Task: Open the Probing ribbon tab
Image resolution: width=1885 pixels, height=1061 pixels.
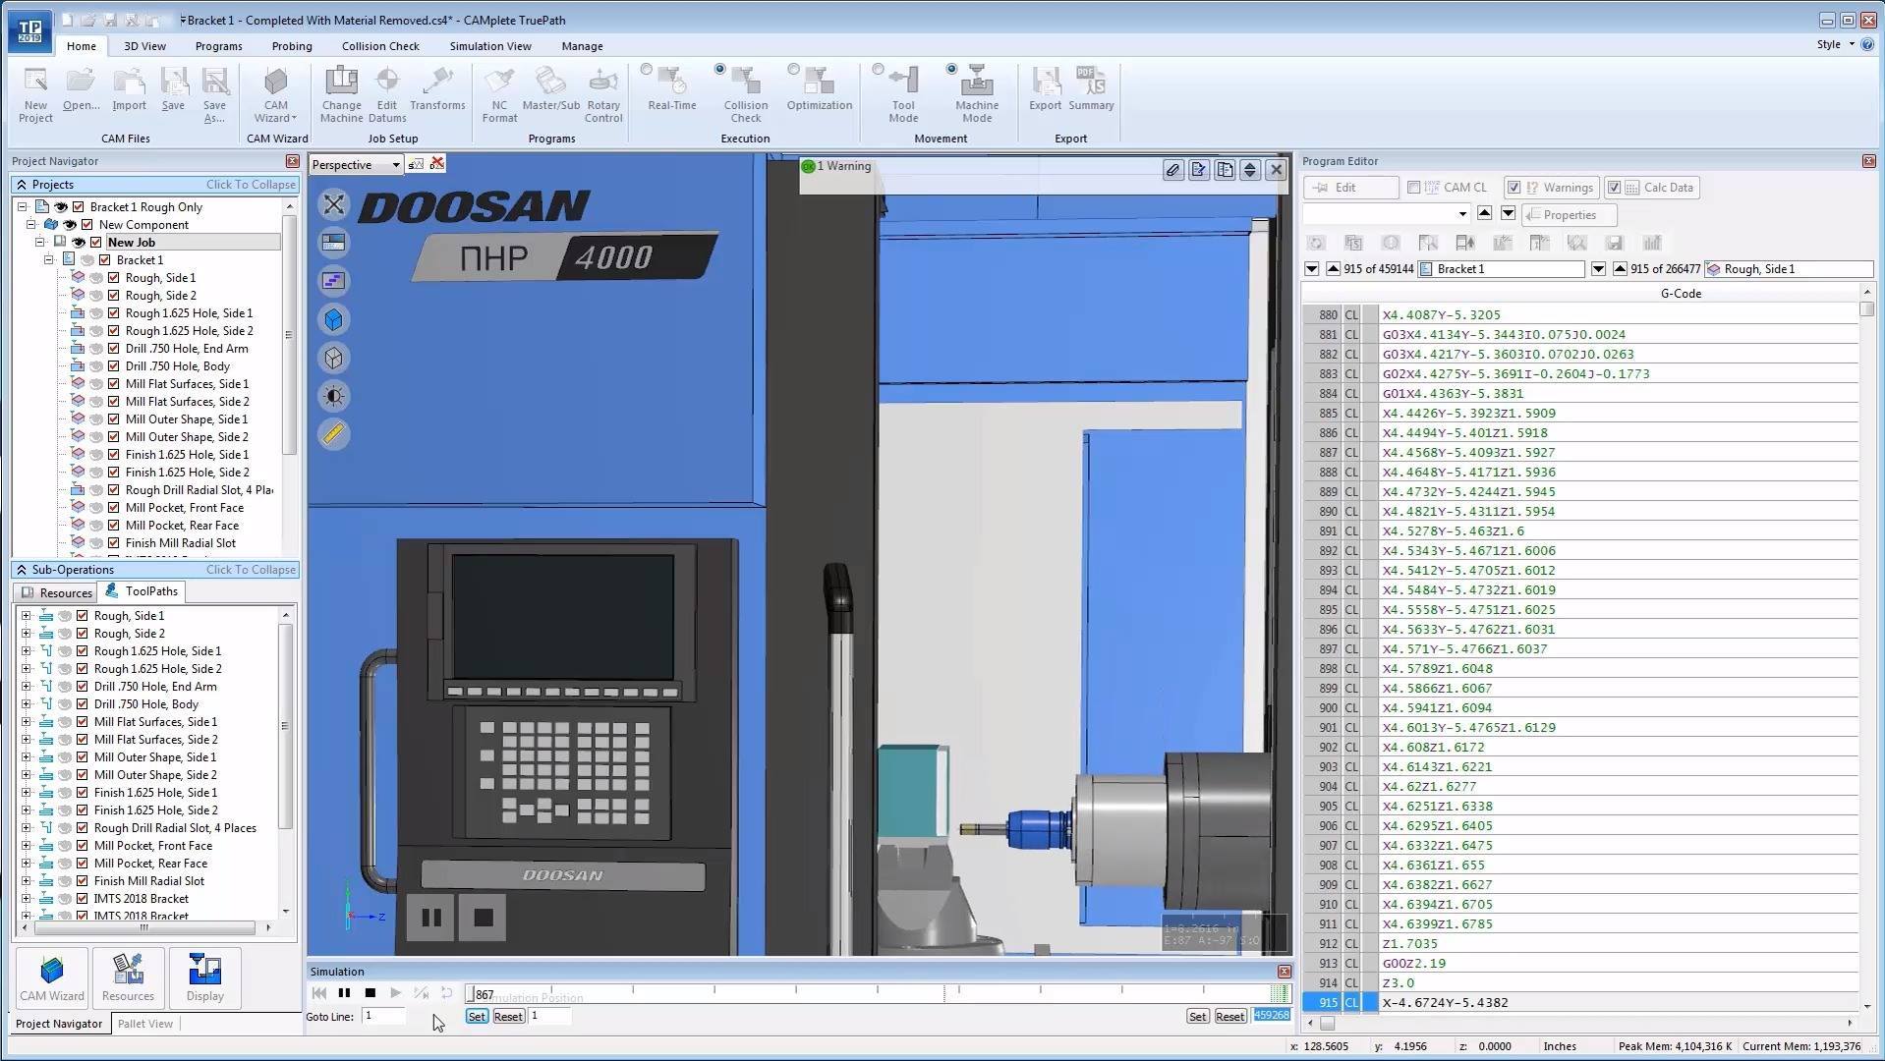Action: (292, 46)
